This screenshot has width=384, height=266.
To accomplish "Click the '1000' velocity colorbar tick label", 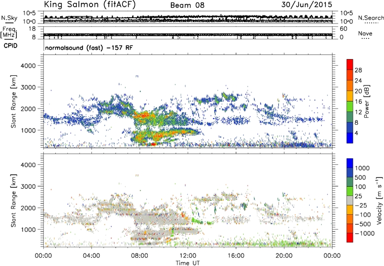I will 362,168.
